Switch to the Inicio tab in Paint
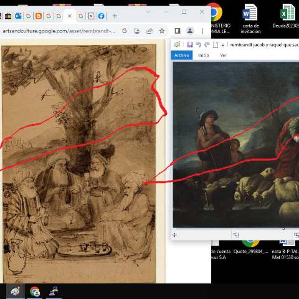299x299 pixels. [204, 55]
